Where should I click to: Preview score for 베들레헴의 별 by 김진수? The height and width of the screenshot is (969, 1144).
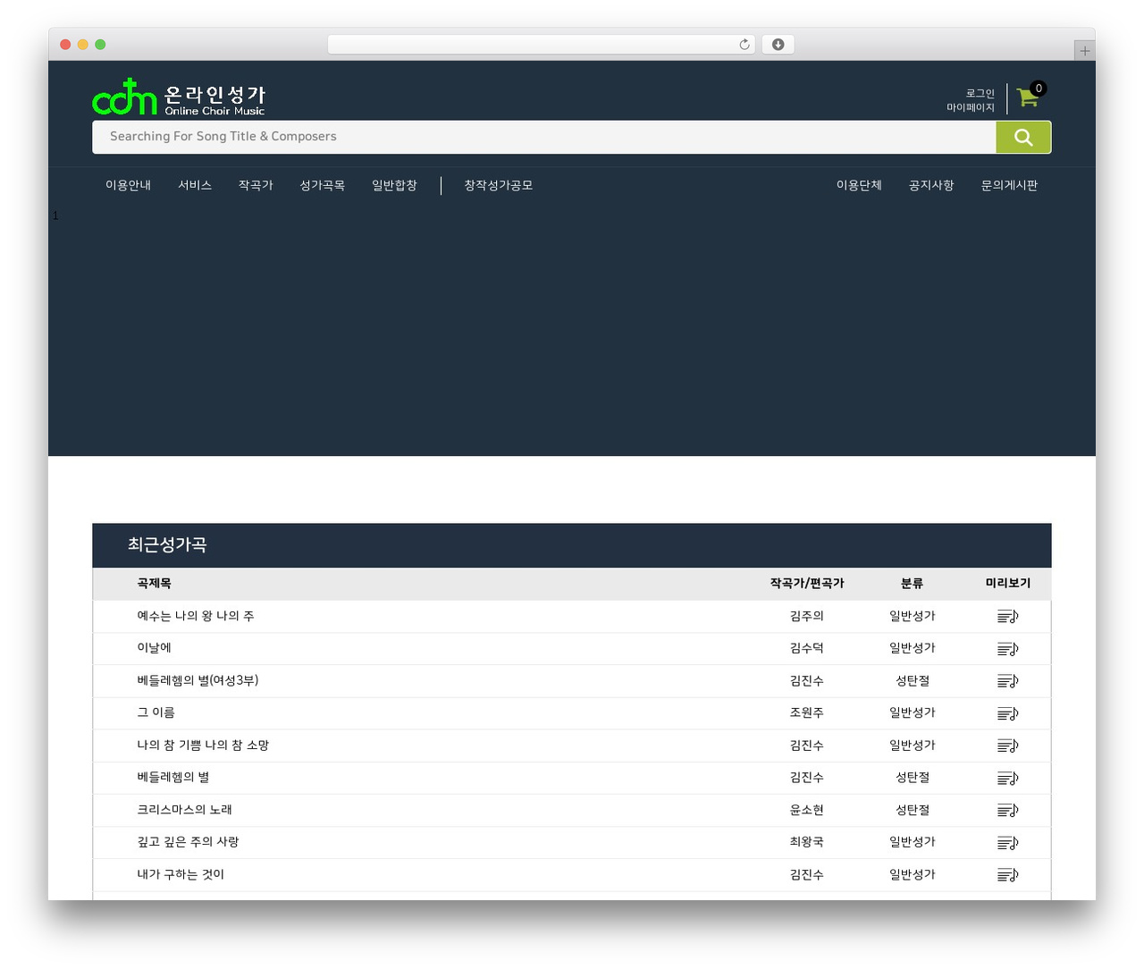(x=1007, y=778)
